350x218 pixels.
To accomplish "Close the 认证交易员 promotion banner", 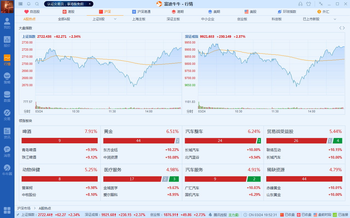I will point(90,4).
